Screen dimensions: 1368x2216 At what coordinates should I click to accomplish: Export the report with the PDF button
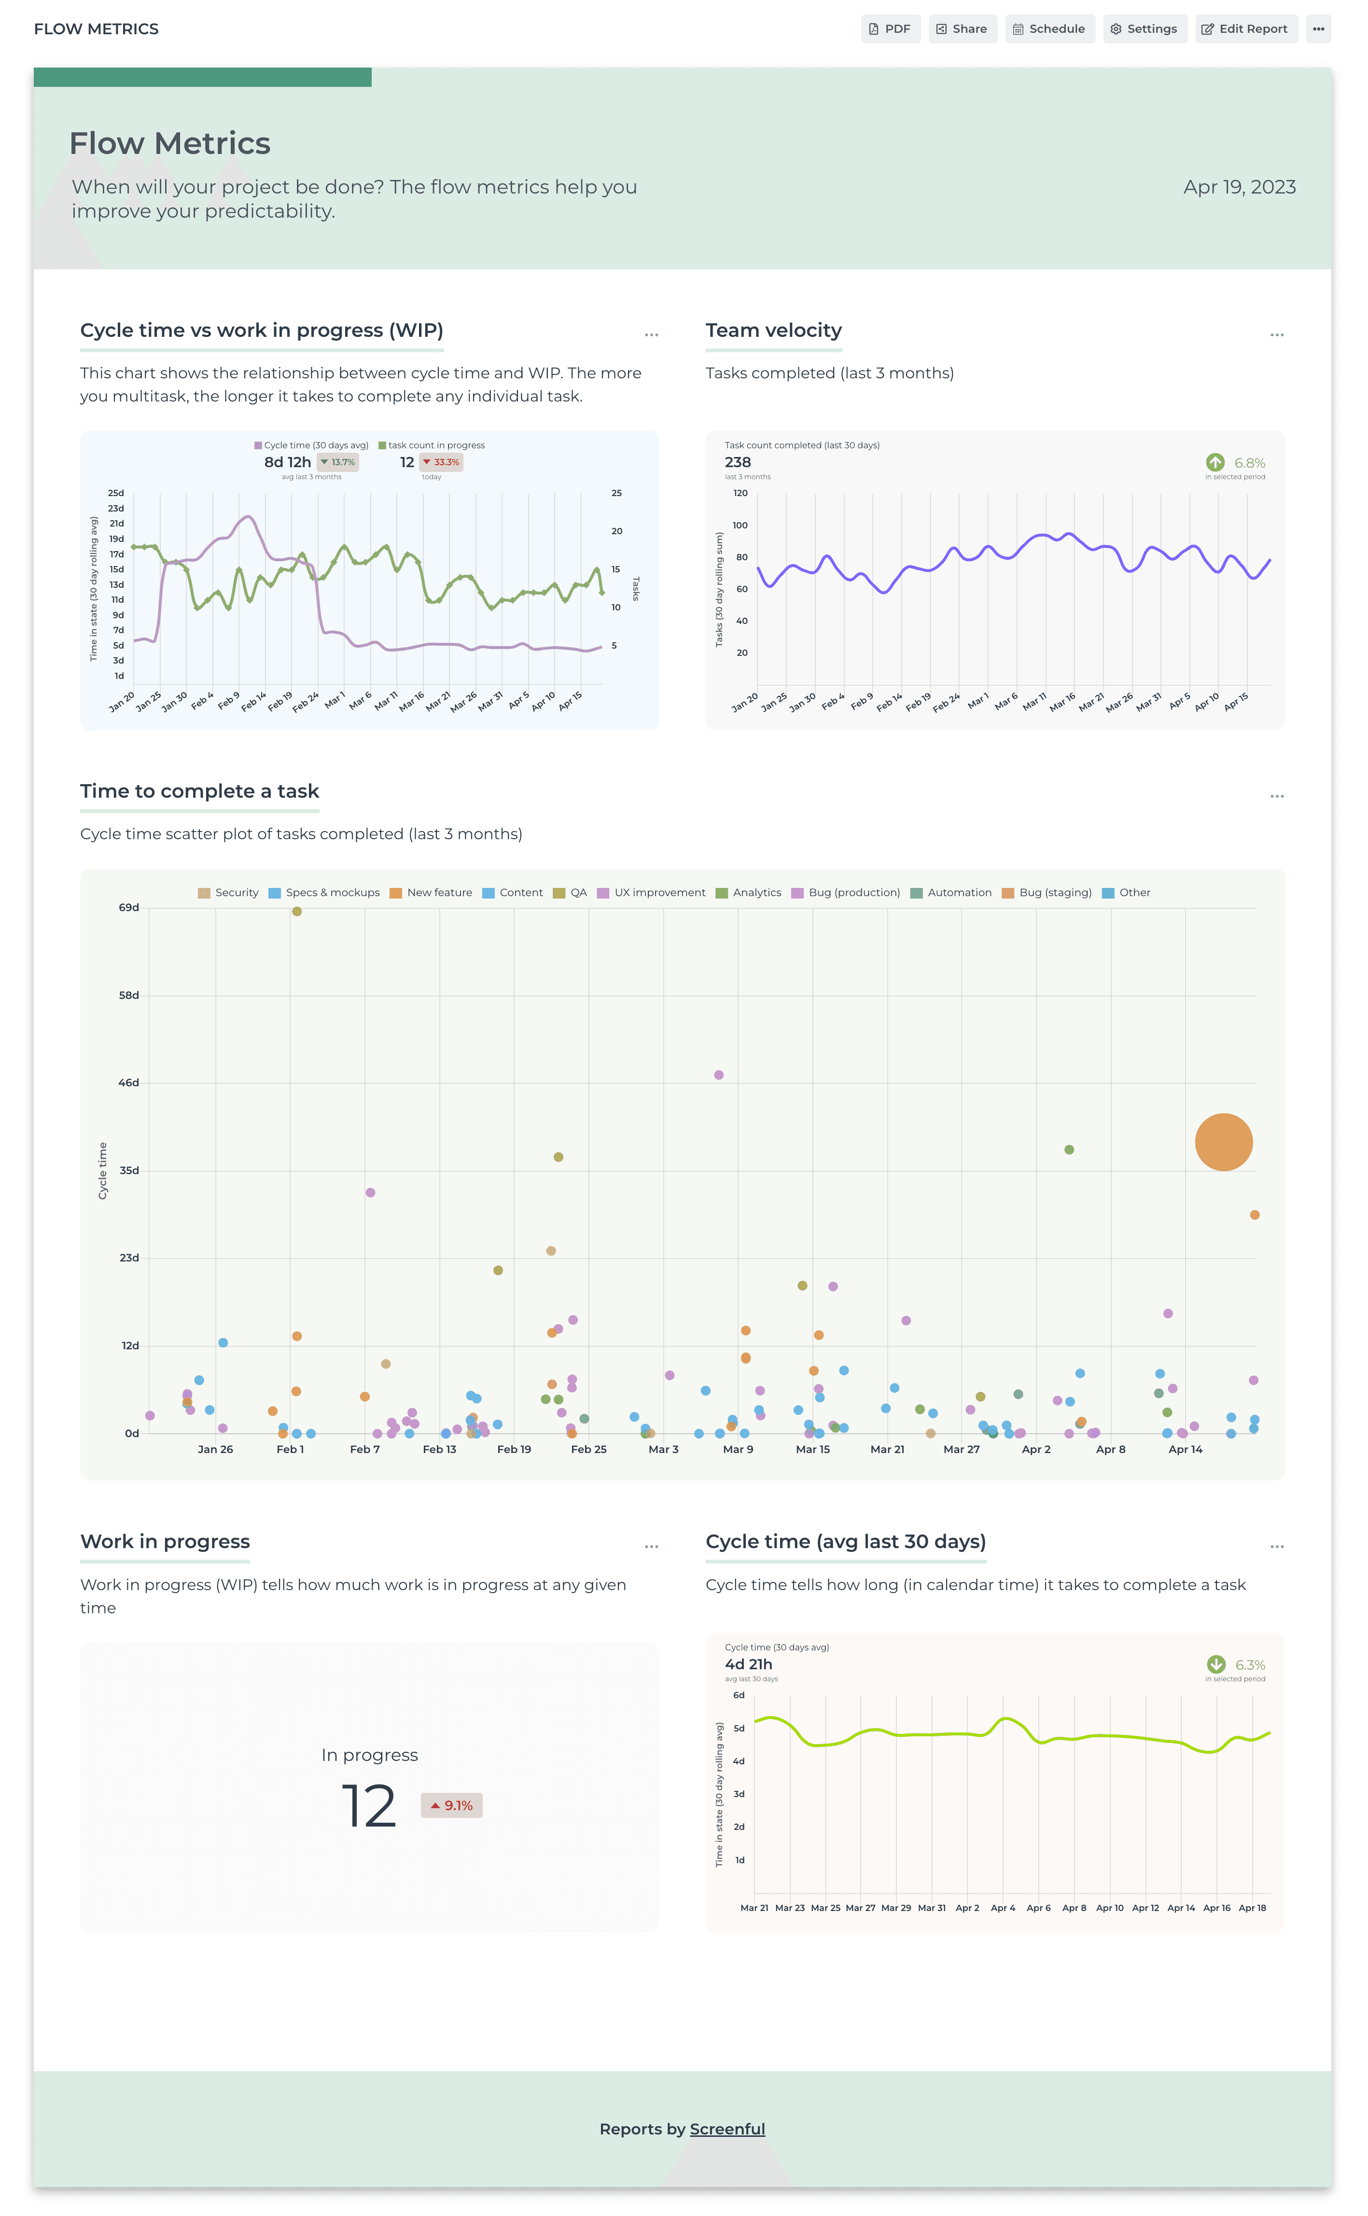point(890,29)
